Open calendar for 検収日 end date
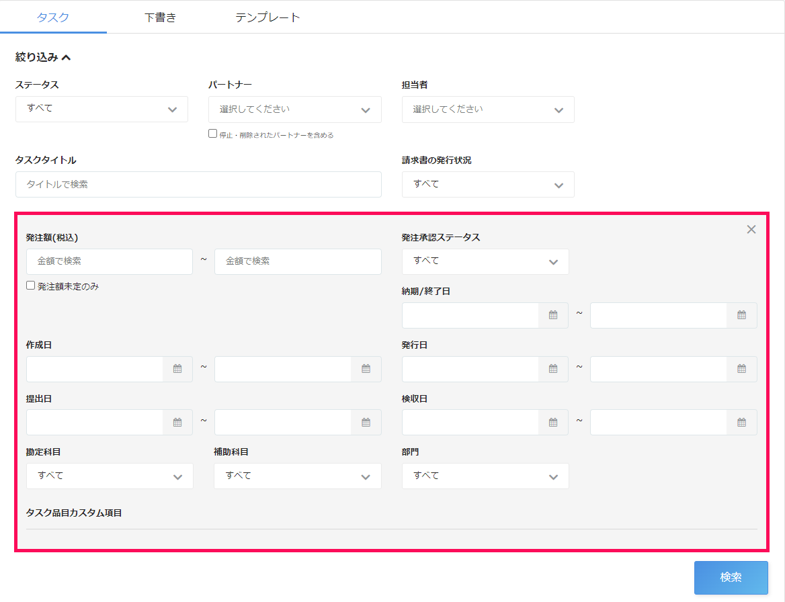The image size is (785, 602). coord(741,423)
